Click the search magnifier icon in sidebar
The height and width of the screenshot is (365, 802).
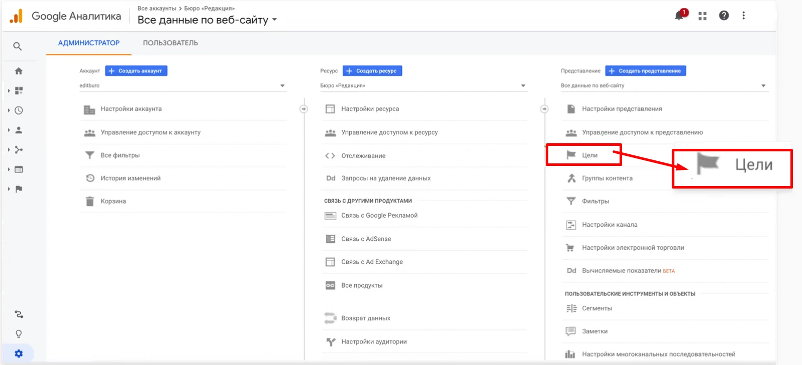(x=18, y=46)
